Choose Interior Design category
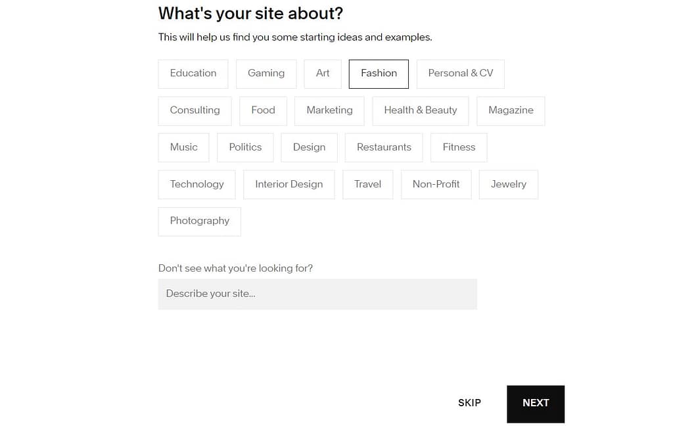Image resolution: width=673 pixels, height=426 pixels. [x=289, y=184]
